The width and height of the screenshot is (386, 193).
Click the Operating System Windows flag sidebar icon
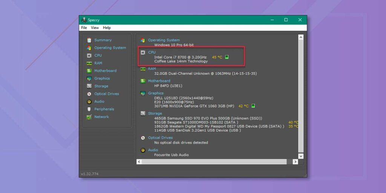89,48
